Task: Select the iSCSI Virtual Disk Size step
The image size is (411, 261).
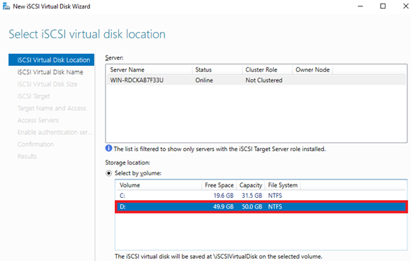Action: pyautogui.click(x=47, y=84)
